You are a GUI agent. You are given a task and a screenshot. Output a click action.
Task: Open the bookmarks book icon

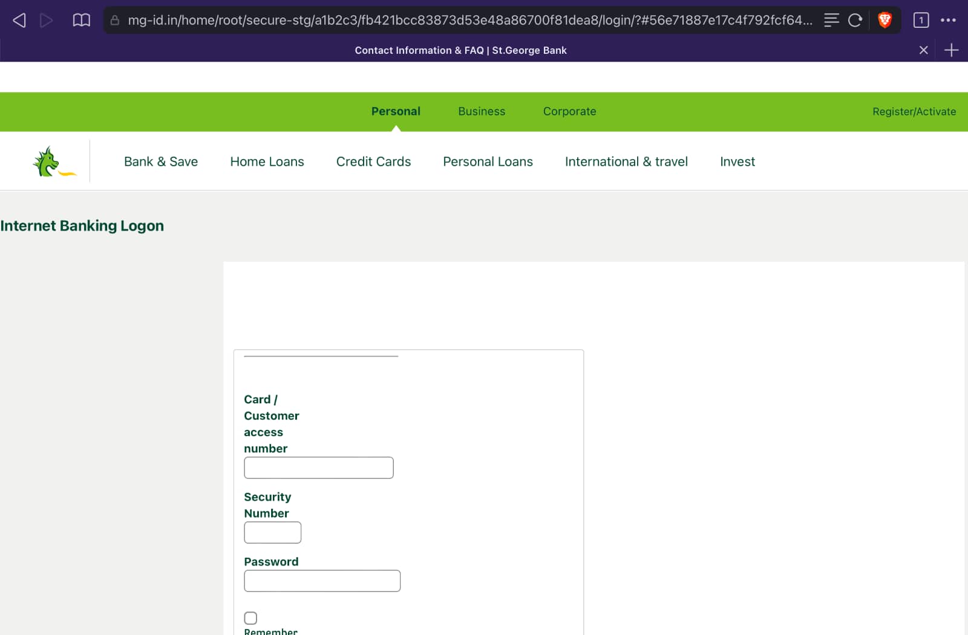pyautogui.click(x=81, y=21)
